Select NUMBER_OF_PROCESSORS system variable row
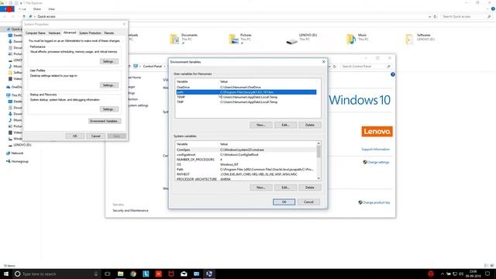 (x=246, y=160)
